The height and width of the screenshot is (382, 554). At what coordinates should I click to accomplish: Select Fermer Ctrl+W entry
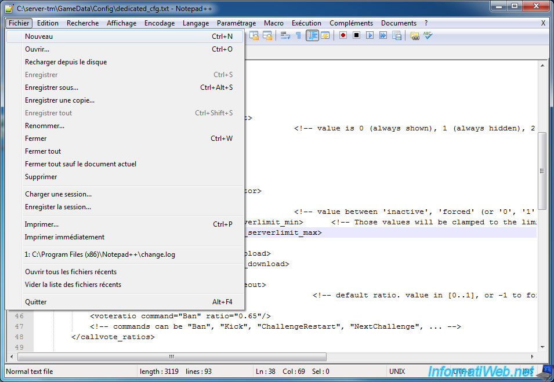click(125, 139)
